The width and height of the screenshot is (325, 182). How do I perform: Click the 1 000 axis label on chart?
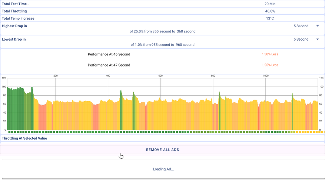(x=265, y=76)
